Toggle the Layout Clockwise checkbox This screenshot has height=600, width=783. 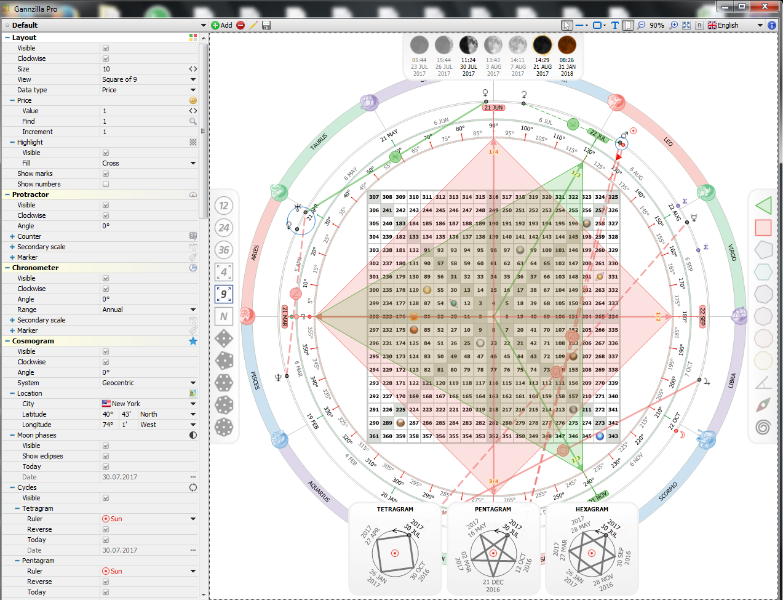[x=106, y=58]
